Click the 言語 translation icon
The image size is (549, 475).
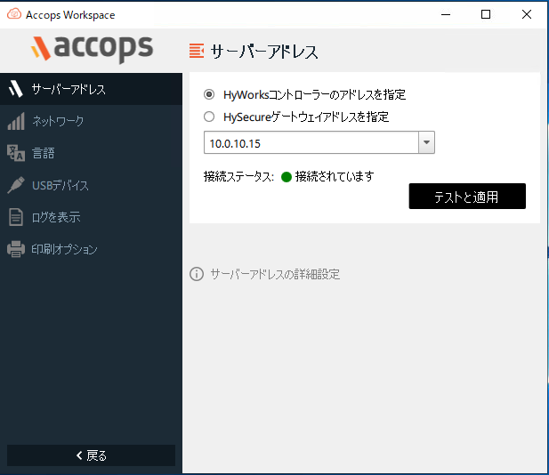[x=16, y=153]
